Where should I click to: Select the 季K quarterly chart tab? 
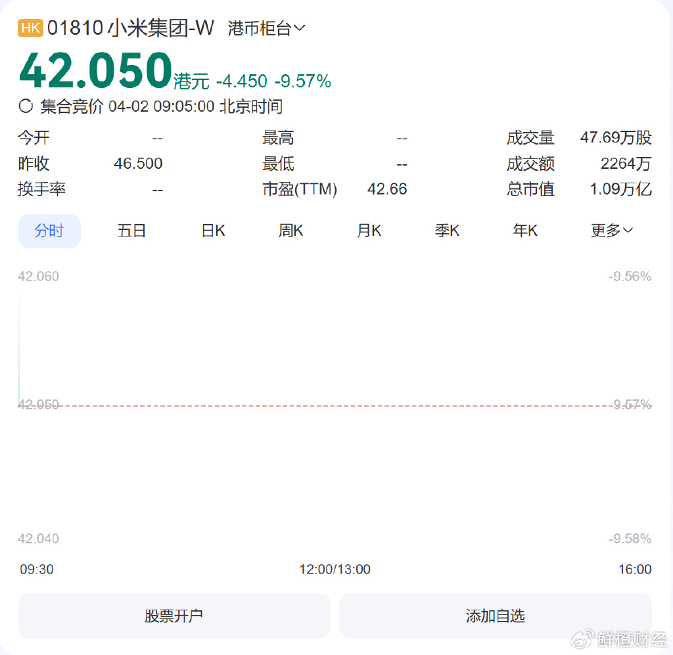[447, 231]
